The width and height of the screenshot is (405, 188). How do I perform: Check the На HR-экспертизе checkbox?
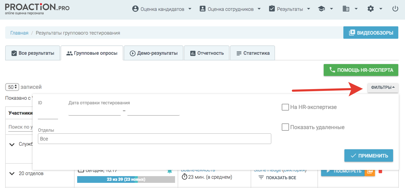click(x=285, y=107)
